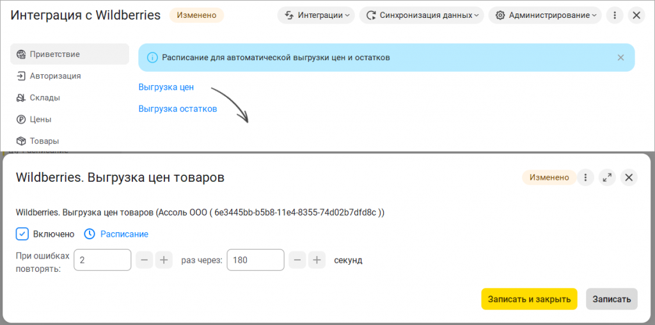The height and width of the screenshot is (325, 655).
Task: Click the forklift icon beside Склады
Action: 21,98
